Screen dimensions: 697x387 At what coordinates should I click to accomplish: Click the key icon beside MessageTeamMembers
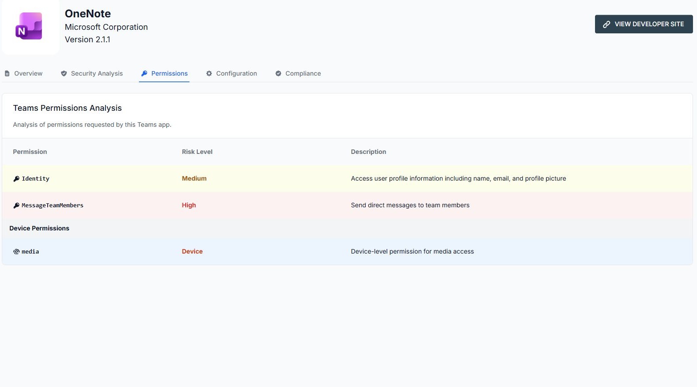[x=16, y=206]
